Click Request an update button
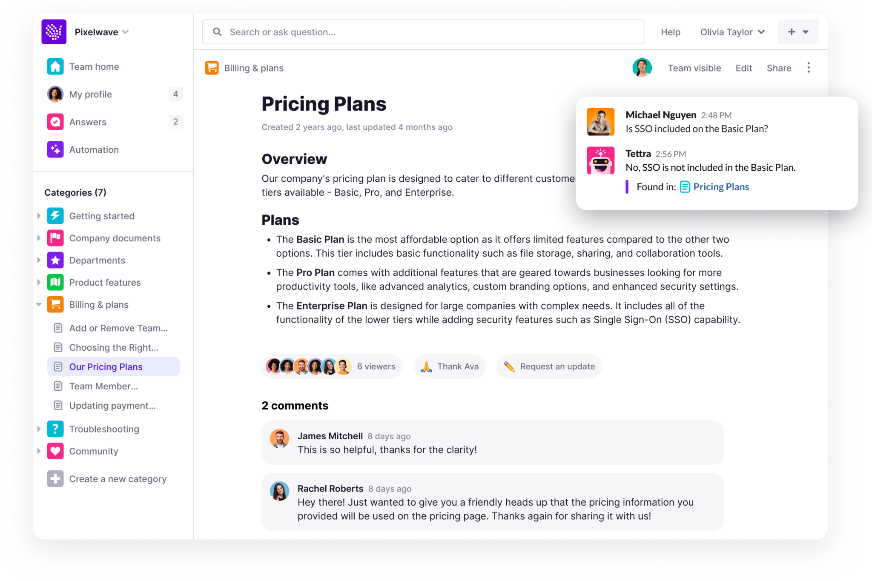 (x=549, y=366)
